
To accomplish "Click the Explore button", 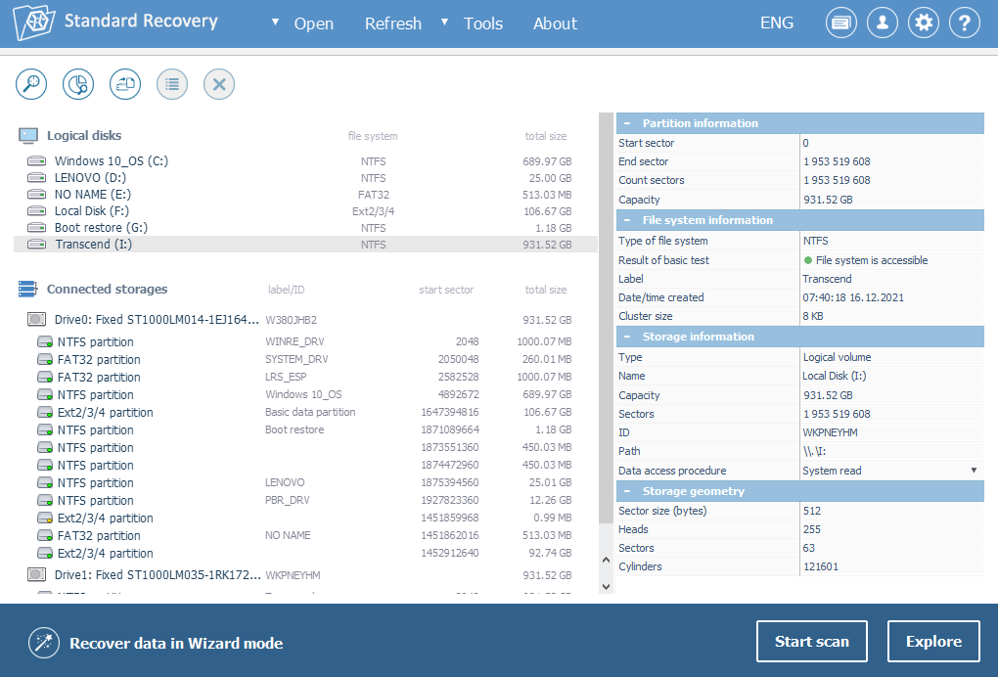I will tap(933, 642).
